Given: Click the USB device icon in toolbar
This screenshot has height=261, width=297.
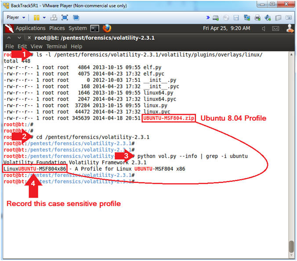Looking at the screenshot, I should (278, 18).
